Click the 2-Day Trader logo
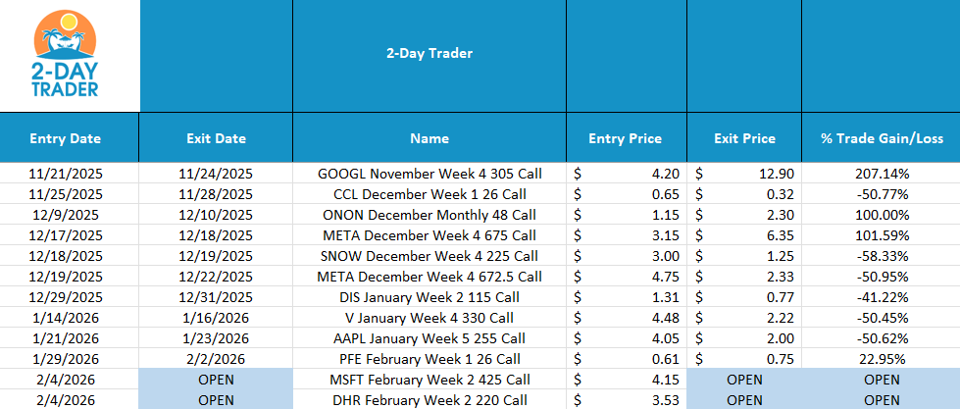 pos(70,56)
